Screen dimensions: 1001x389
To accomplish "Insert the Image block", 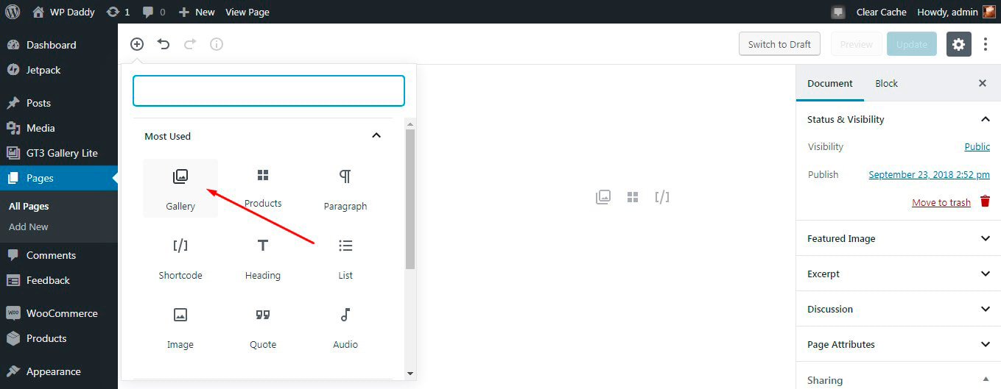I will click(180, 326).
